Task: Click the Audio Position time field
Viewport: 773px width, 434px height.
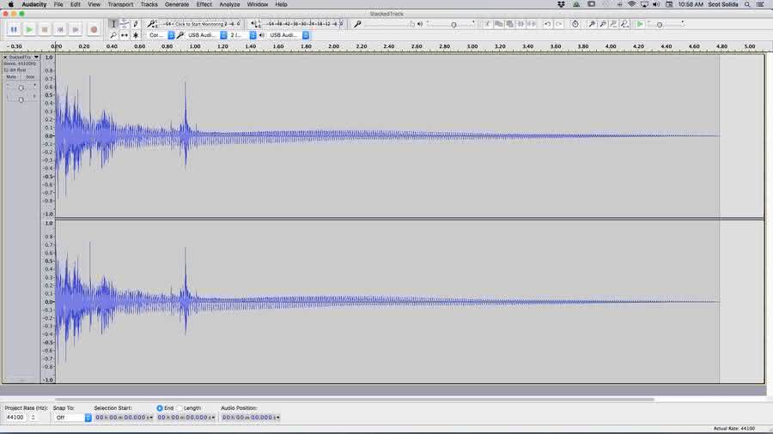Action: click(x=251, y=417)
